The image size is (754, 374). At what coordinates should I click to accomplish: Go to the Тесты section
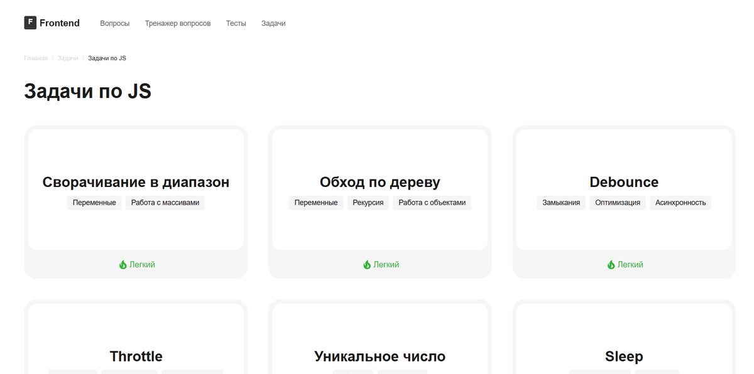tap(236, 23)
